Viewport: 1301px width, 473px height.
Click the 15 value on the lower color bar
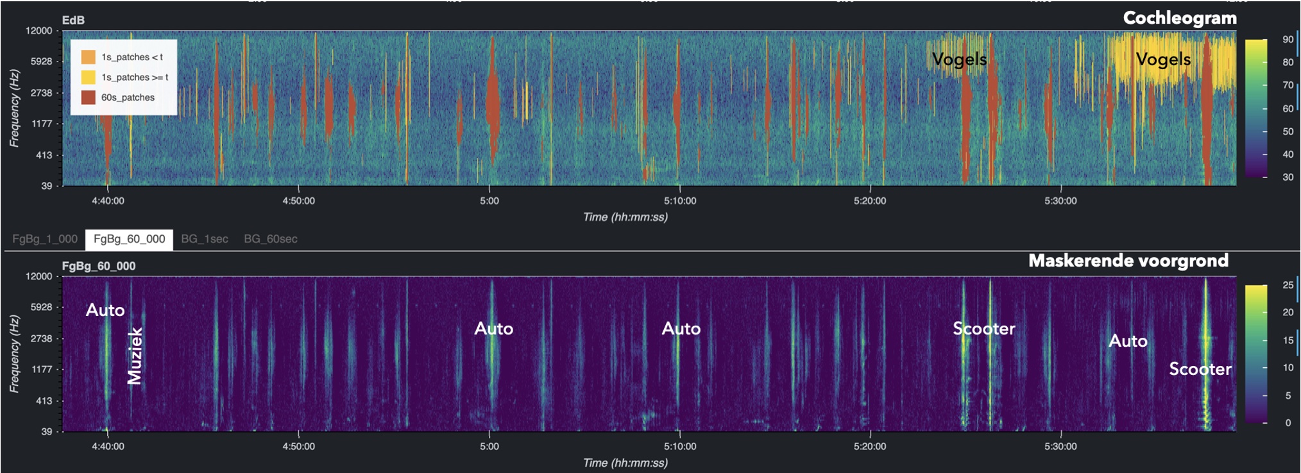point(1288,340)
